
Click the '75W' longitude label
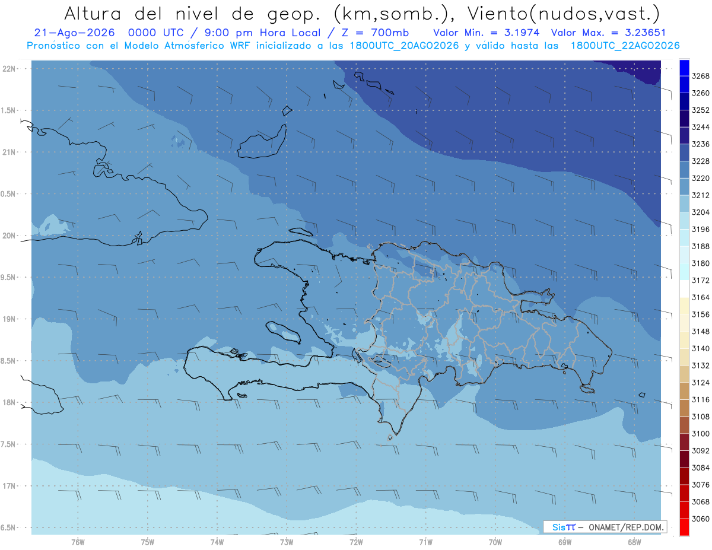coord(147,542)
